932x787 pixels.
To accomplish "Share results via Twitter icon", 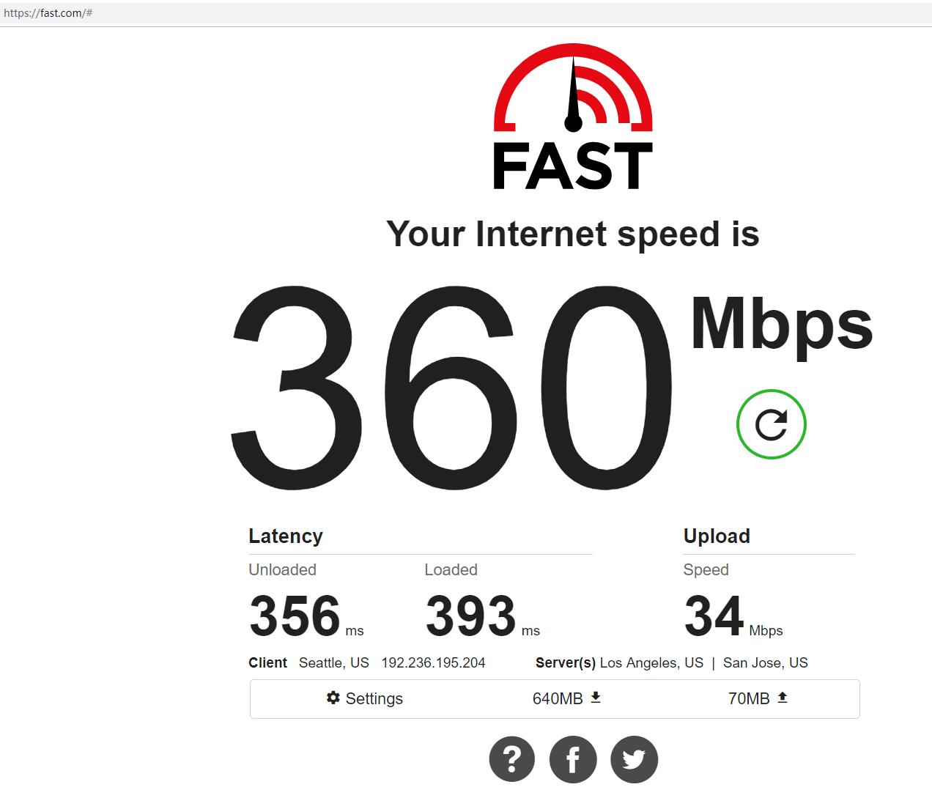I will (635, 759).
